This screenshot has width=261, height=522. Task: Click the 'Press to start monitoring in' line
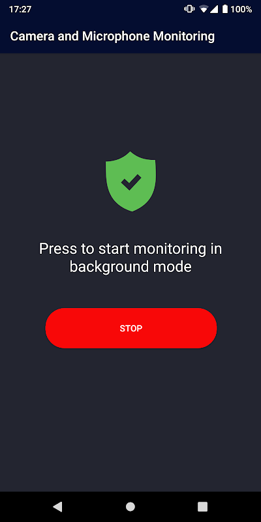(130, 249)
